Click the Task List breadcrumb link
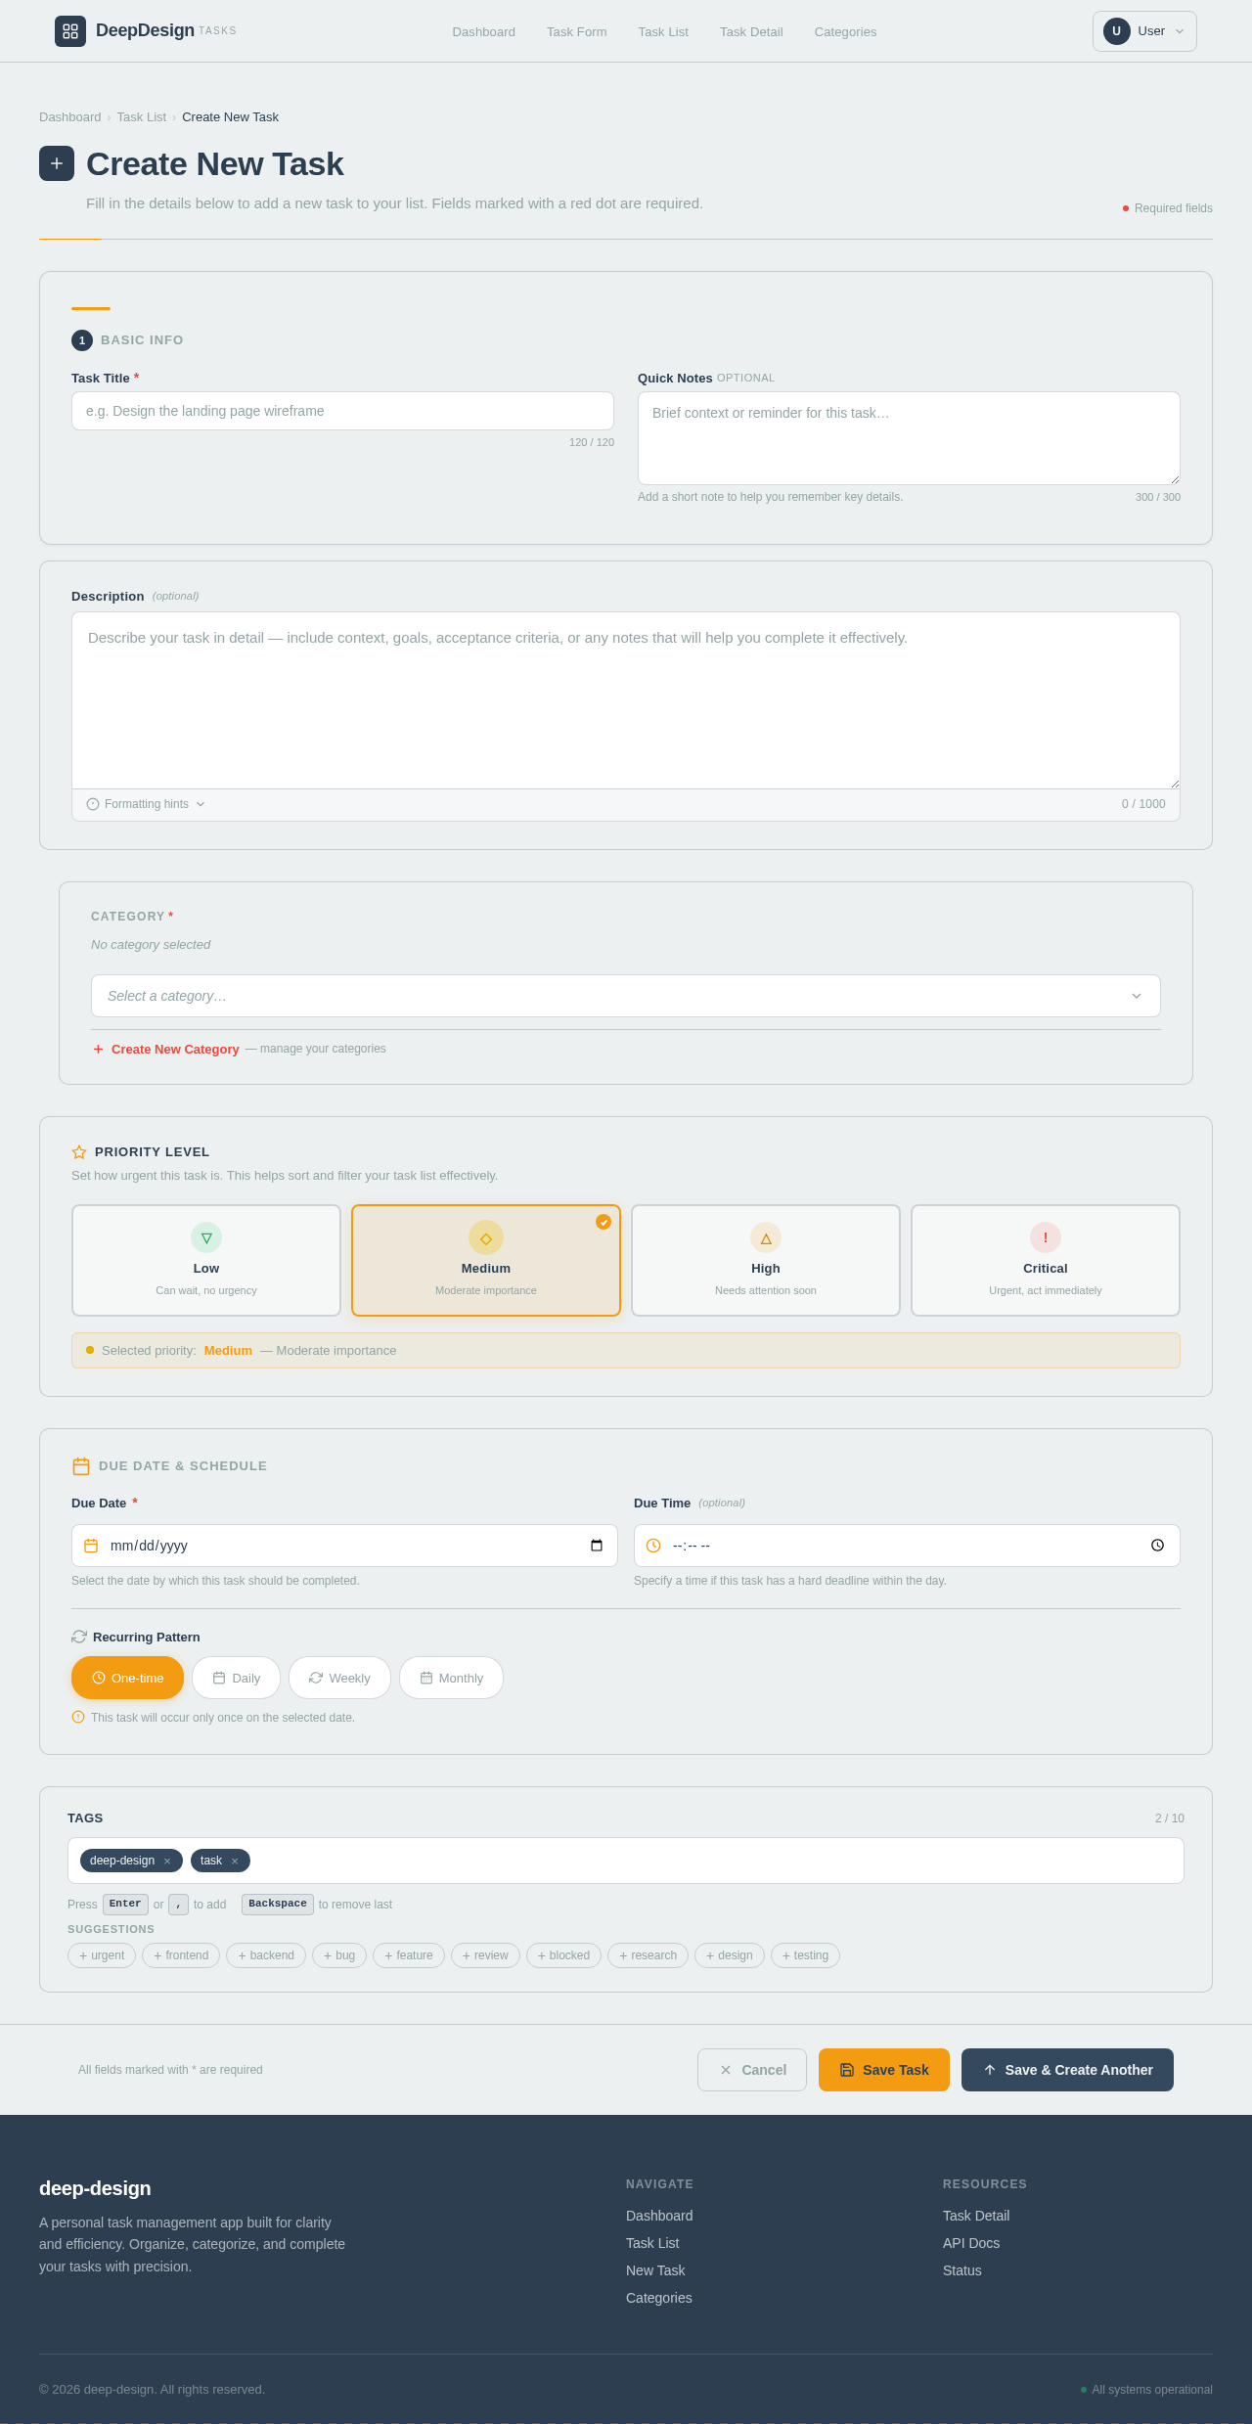Screen dimensions: 1252x2424 pyautogui.click(x=142, y=117)
